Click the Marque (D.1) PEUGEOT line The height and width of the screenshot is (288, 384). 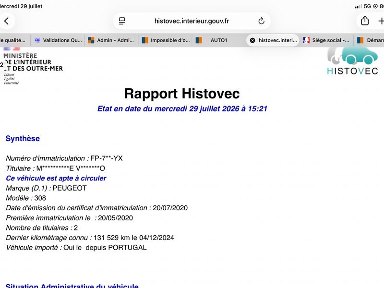(46, 188)
